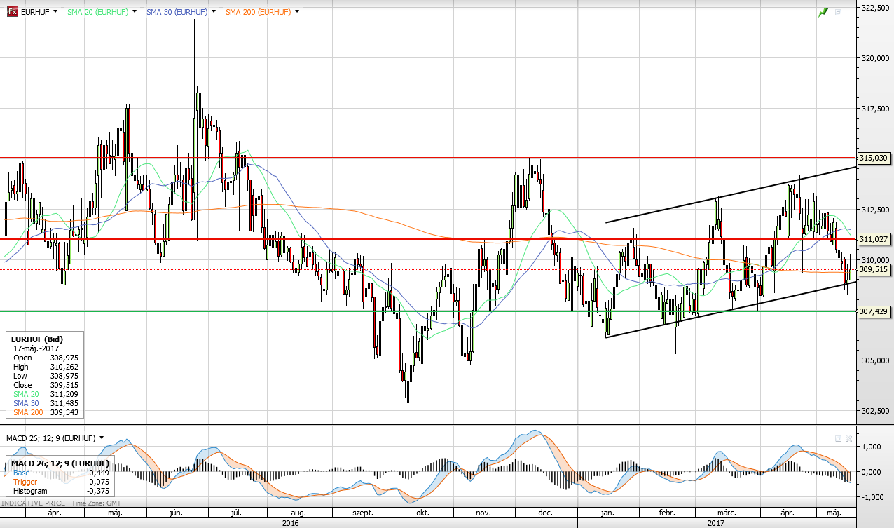Click the FX logo icon beside EURHUF
894x528 pixels.
tap(13, 12)
